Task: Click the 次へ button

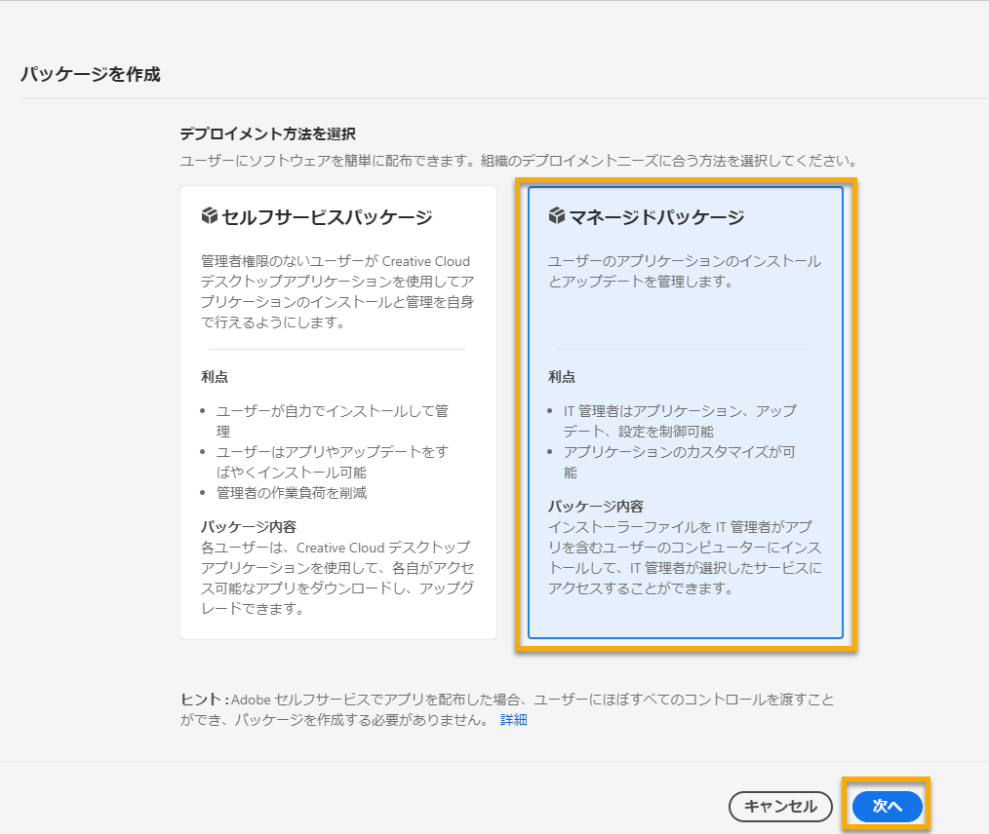Action: point(887,806)
